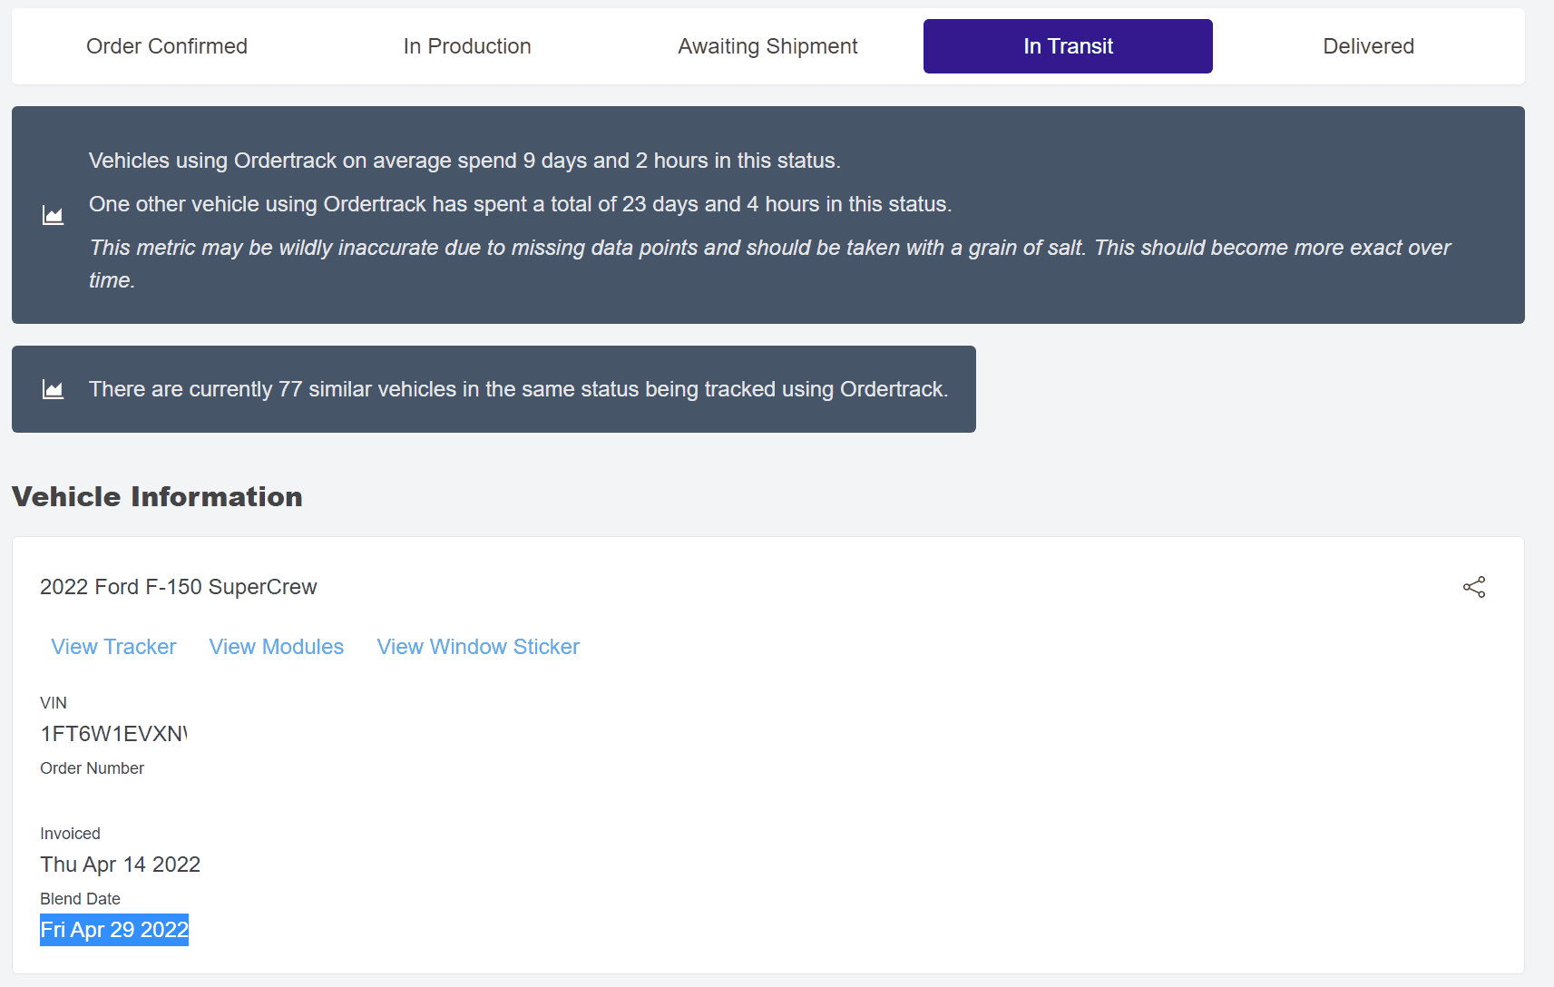Click the VIN number text
This screenshot has height=987, width=1554.
pyautogui.click(x=113, y=734)
